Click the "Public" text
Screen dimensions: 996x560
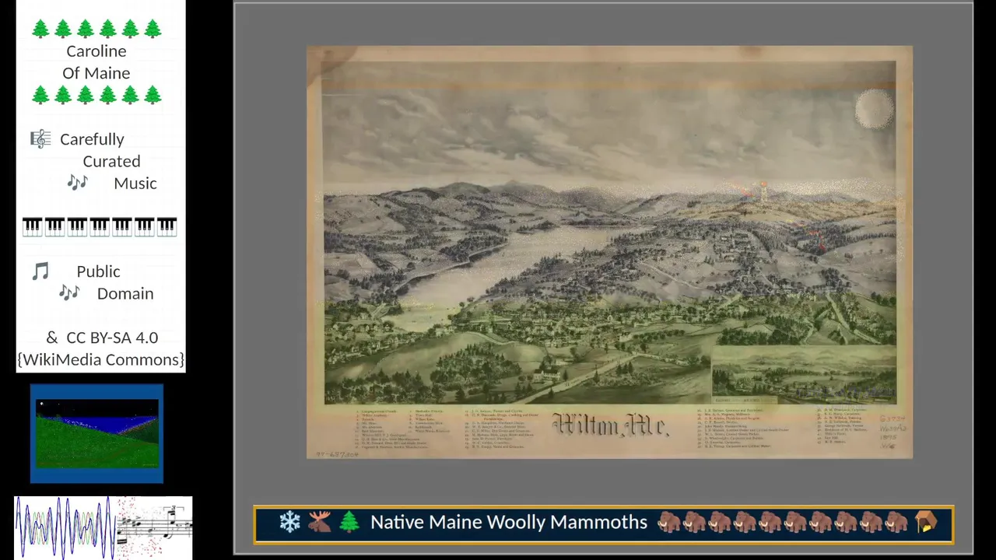tap(98, 271)
